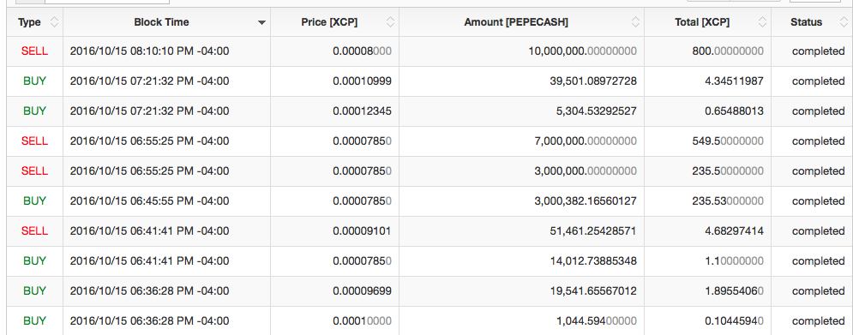Select total 4.68297414
The height and width of the screenshot is (335, 853).
pos(735,230)
